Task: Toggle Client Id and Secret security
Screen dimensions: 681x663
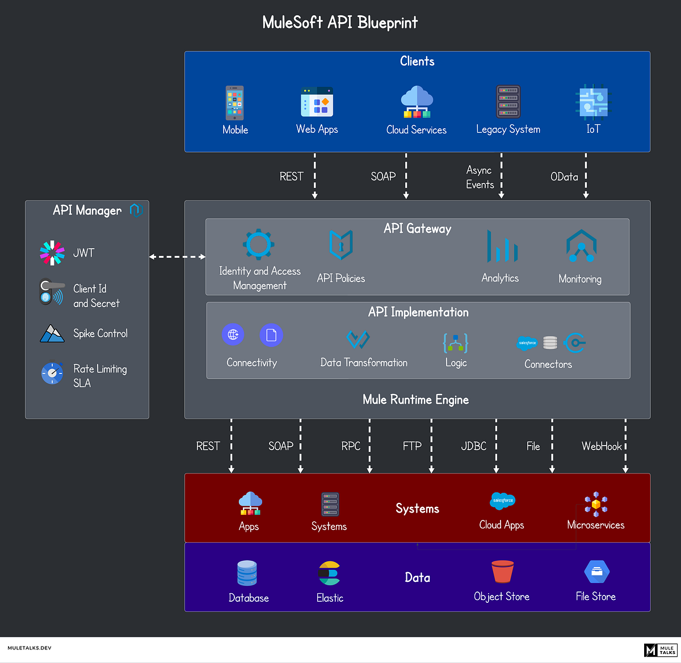Action: [x=51, y=293]
